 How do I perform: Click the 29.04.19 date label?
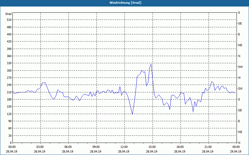(236, 152)
